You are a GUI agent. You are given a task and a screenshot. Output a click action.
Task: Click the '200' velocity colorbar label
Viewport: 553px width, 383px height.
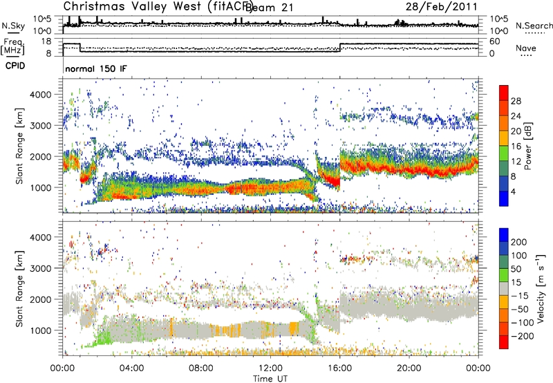click(x=519, y=242)
